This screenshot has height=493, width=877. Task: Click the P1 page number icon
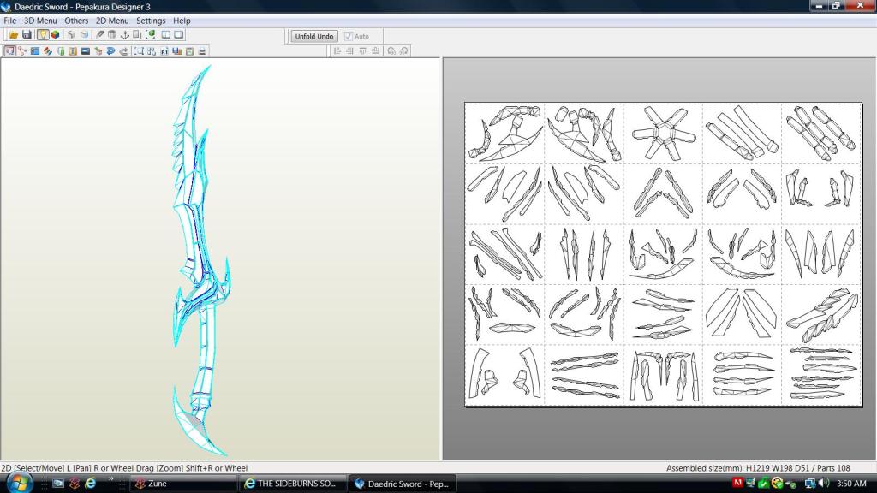pyautogui.click(x=164, y=50)
